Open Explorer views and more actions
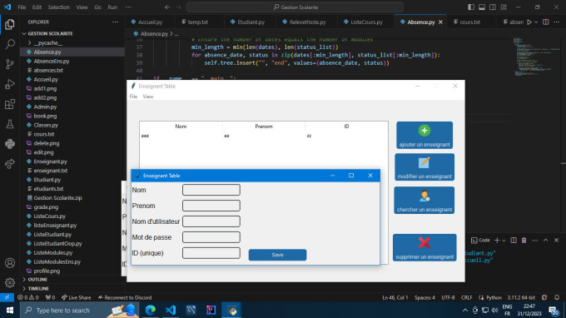 click(115, 22)
